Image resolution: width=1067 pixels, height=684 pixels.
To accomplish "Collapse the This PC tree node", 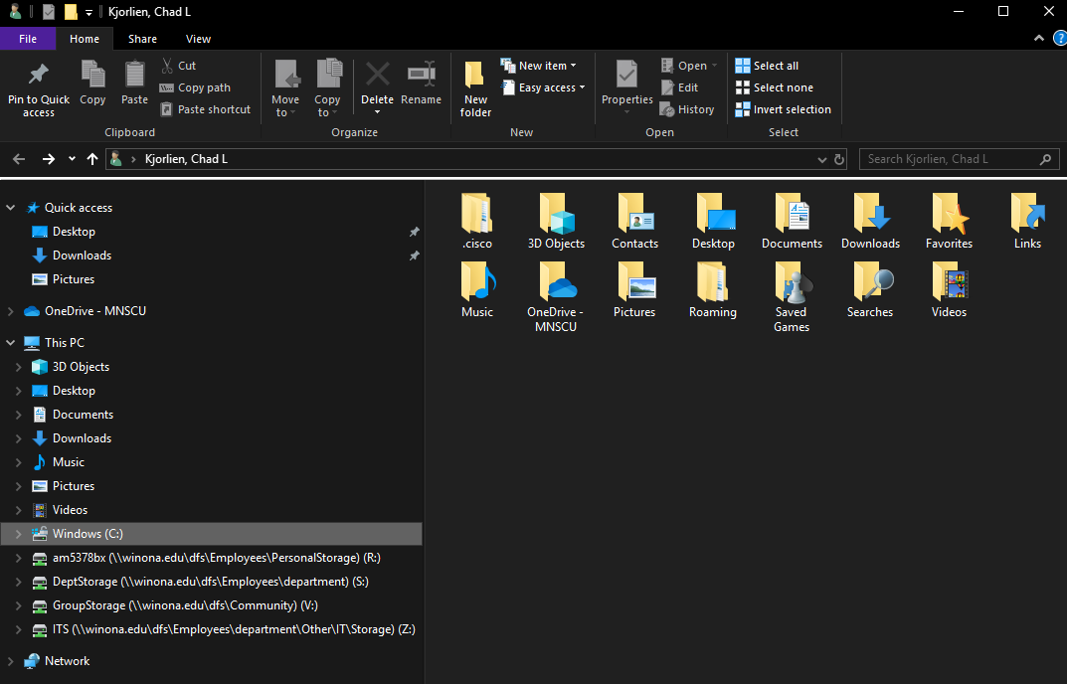I will 11,343.
